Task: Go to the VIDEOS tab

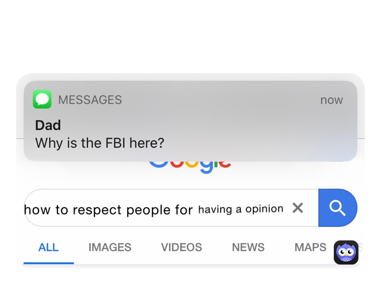Action: pyautogui.click(x=181, y=247)
